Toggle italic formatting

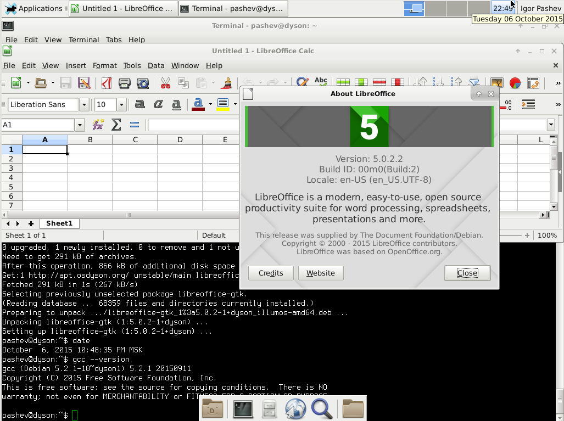158,104
